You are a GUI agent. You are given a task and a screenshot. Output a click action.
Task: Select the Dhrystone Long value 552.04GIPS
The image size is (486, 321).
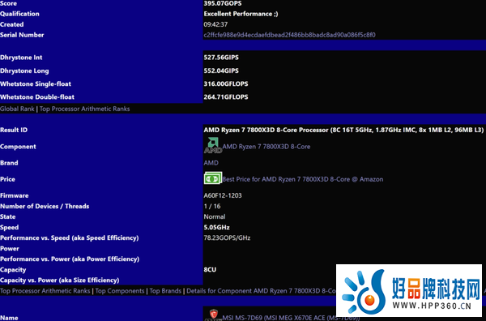coord(221,71)
